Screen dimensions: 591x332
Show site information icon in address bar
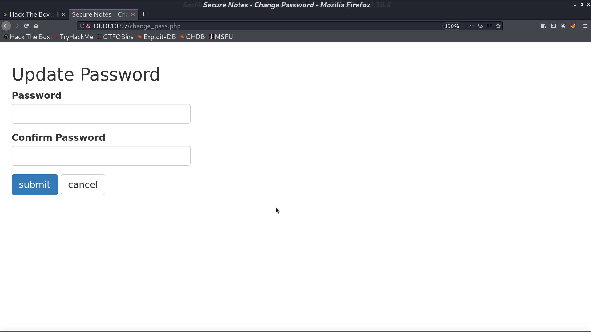tap(82, 26)
